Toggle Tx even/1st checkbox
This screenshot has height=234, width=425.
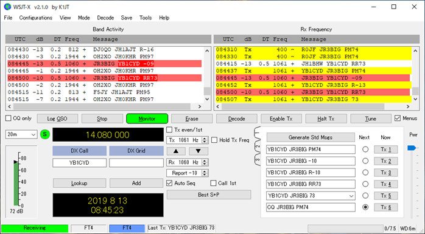pyautogui.click(x=169, y=130)
